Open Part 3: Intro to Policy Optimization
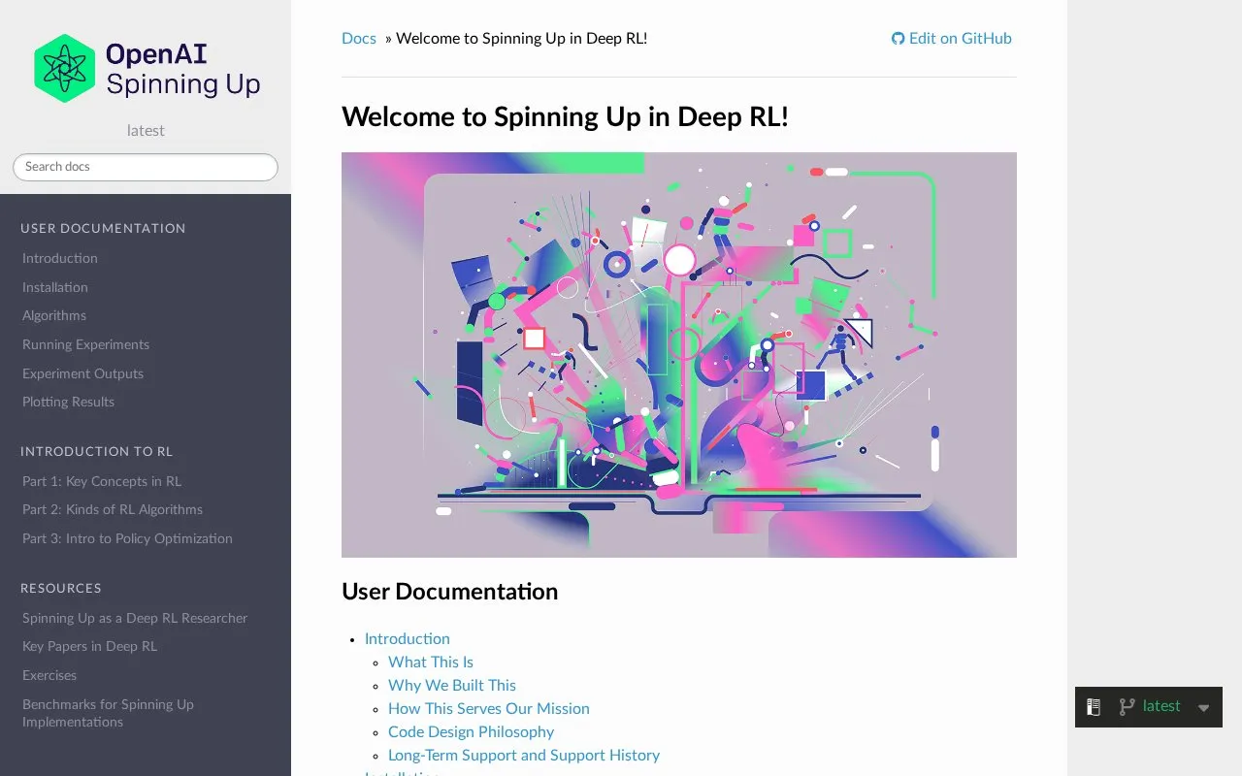This screenshot has height=776, width=1242. (128, 538)
